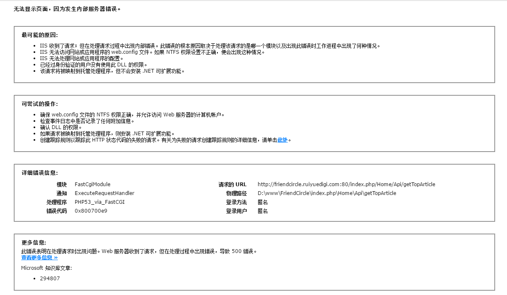Click the 错误代码 label

point(57,211)
